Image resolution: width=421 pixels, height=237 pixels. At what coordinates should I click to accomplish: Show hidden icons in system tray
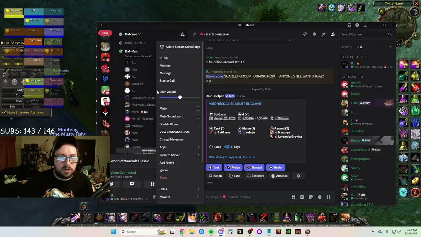click(x=373, y=232)
